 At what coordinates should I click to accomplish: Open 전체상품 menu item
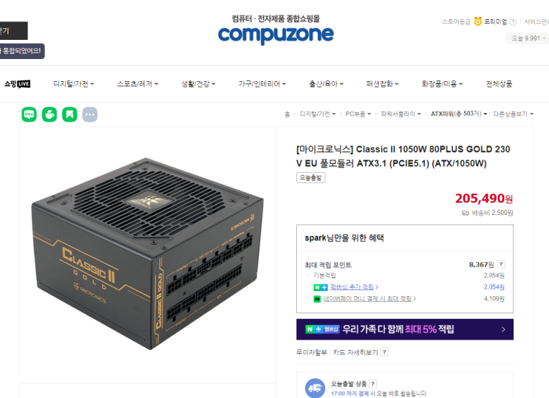click(x=499, y=83)
